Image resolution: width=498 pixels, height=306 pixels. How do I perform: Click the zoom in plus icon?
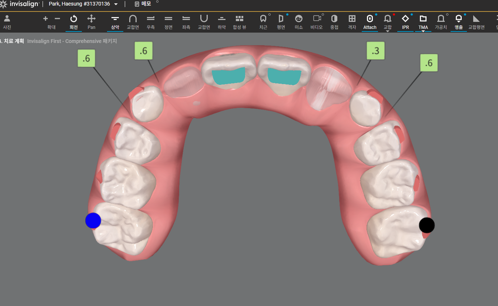click(x=46, y=19)
